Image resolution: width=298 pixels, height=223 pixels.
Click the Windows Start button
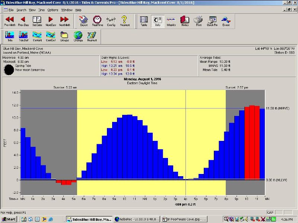(x=9, y=219)
